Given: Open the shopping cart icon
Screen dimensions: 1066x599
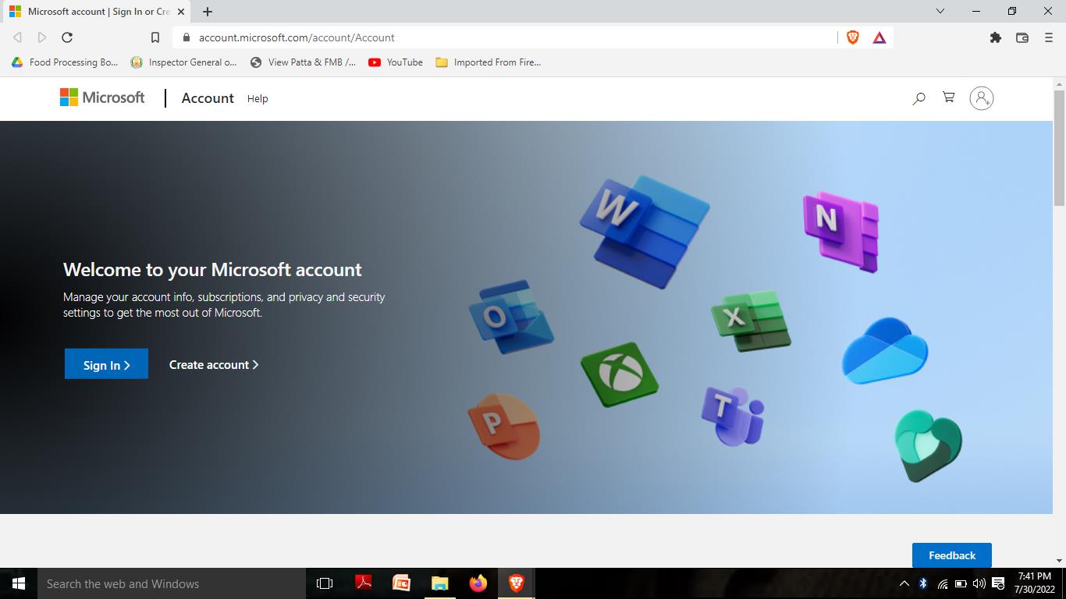Looking at the screenshot, I should pos(949,97).
